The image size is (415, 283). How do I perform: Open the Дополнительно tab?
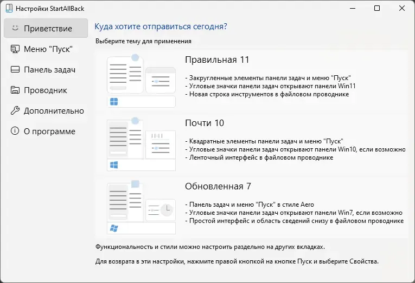coord(46,110)
